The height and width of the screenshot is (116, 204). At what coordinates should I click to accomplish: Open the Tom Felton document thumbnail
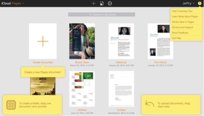point(160,41)
